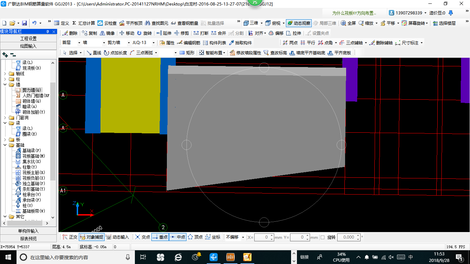Open 选择楼层 floor selection
Viewport: 470px width, 264px height.
pyautogui.click(x=444, y=23)
